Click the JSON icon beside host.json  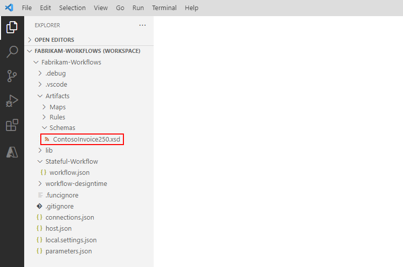tap(39, 228)
